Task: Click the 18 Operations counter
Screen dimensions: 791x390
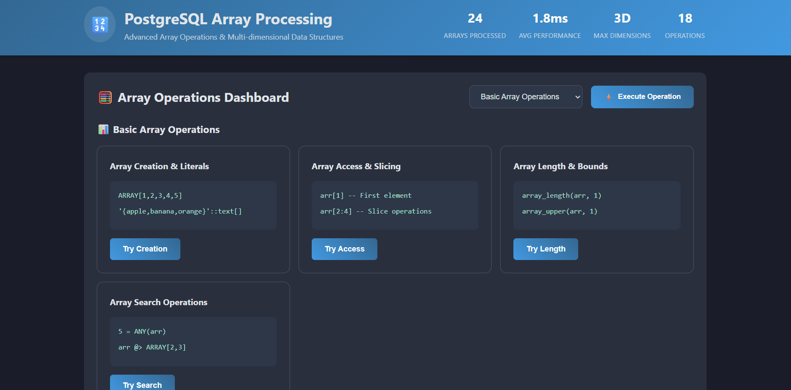Action: pyautogui.click(x=684, y=24)
